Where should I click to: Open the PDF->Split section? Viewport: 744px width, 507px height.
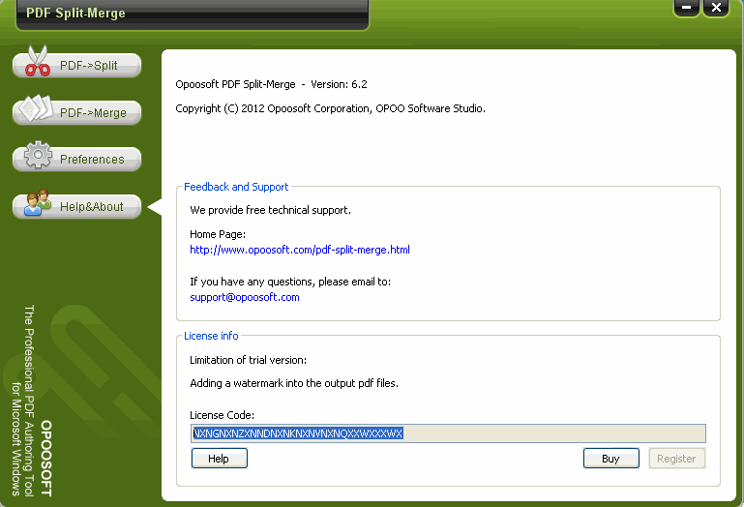76,65
